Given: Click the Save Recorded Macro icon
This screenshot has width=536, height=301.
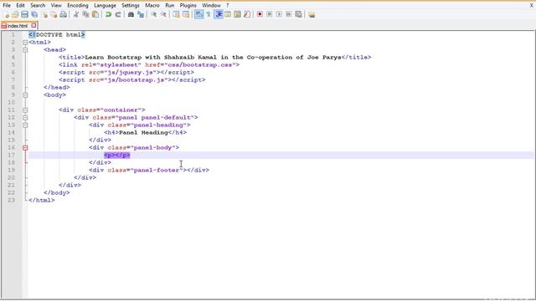Looking at the screenshot, I should pos(298,14).
